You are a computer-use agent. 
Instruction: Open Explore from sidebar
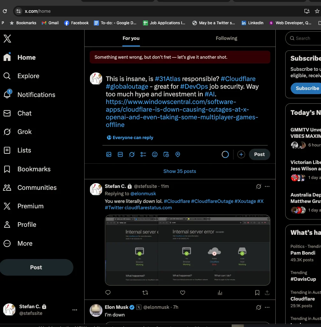pos(21,76)
